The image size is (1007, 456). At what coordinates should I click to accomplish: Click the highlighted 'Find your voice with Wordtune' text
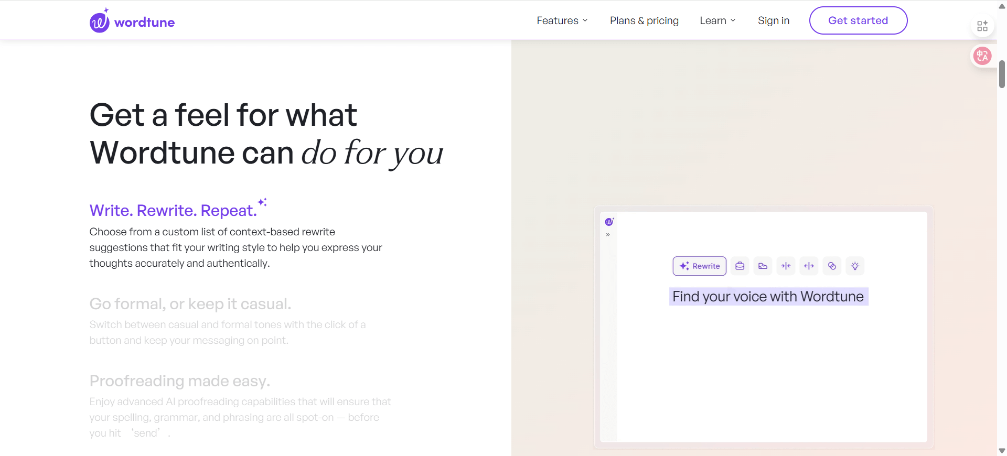point(768,297)
